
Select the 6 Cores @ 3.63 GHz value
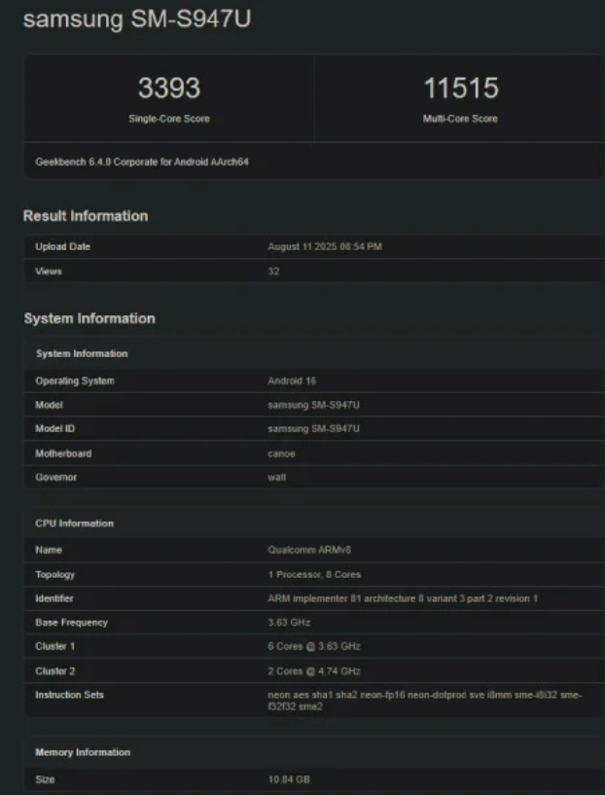pos(314,646)
